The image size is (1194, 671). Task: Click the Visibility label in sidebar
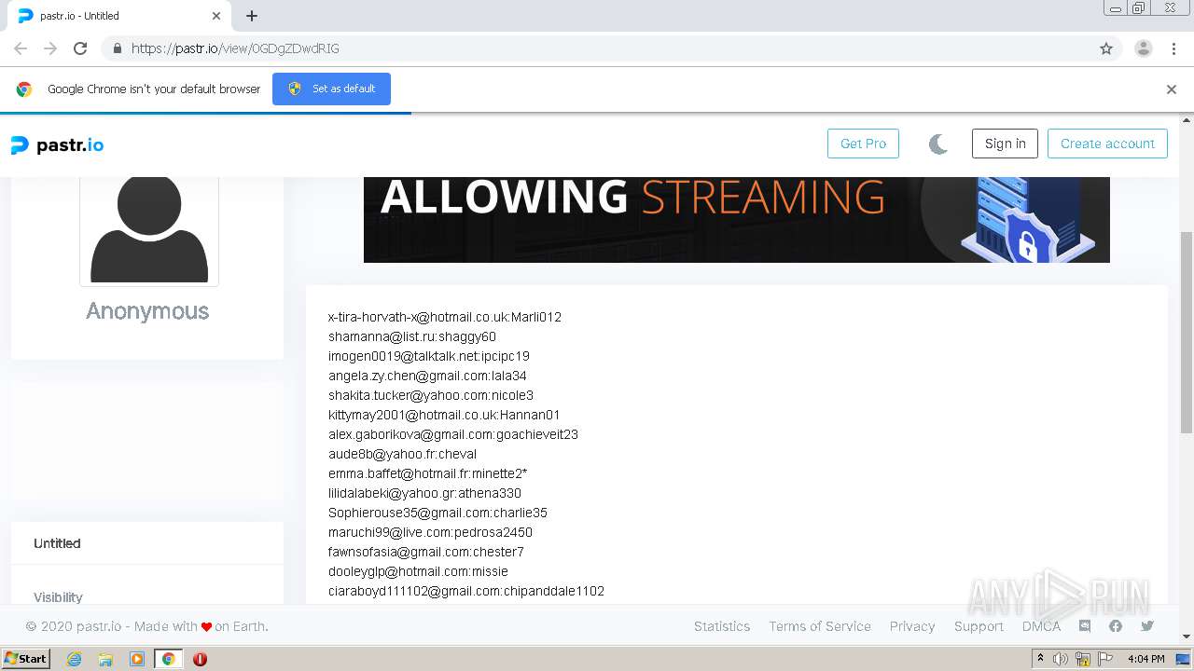point(58,597)
